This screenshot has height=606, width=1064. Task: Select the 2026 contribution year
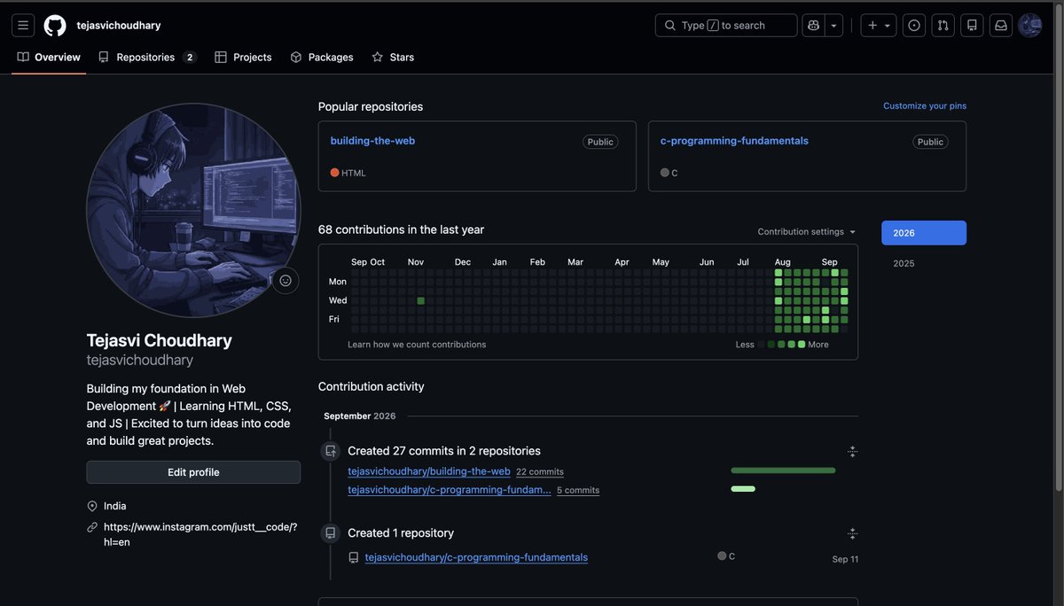click(x=924, y=233)
